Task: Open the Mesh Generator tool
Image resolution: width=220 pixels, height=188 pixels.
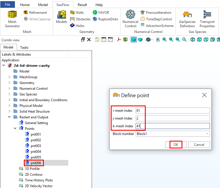Action: point(12,19)
